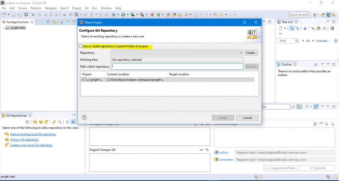The width and height of the screenshot is (339, 181).
Task: Click the Cancel button in Share Project
Action: (247, 118)
